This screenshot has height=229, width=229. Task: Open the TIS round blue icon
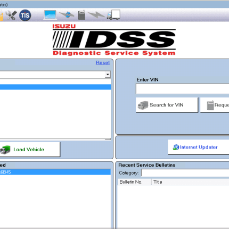25,15
